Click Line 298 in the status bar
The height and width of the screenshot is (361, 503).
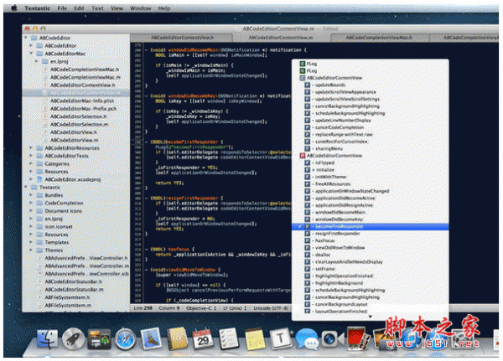pos(143,308)
